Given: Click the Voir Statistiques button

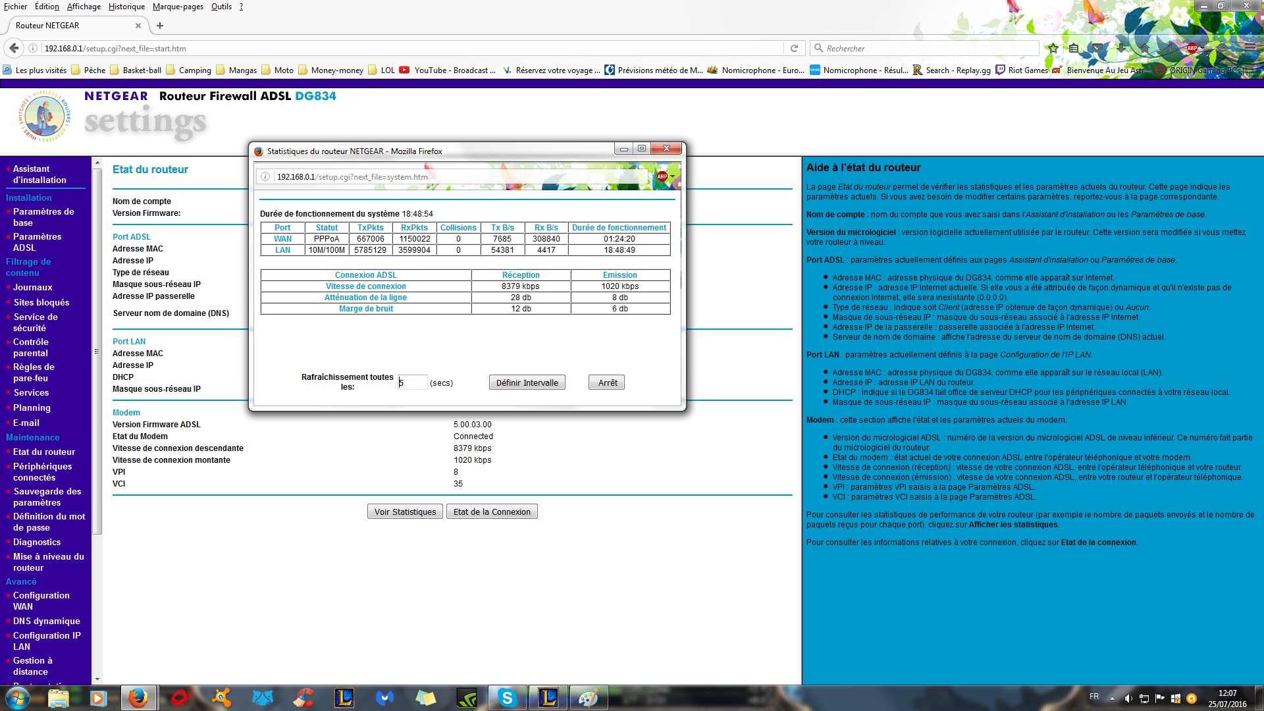Looking at the screenshot, I should [x=405, y=512].
